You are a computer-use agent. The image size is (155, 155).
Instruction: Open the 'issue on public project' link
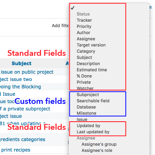(x=27, y=72)
